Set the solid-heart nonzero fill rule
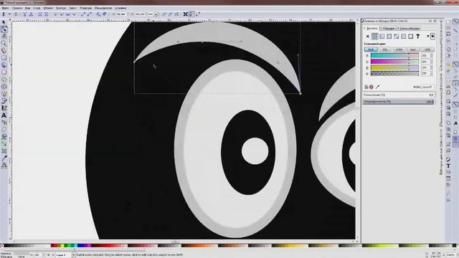This screenshot has height=258, width=459. coord(432,37)
